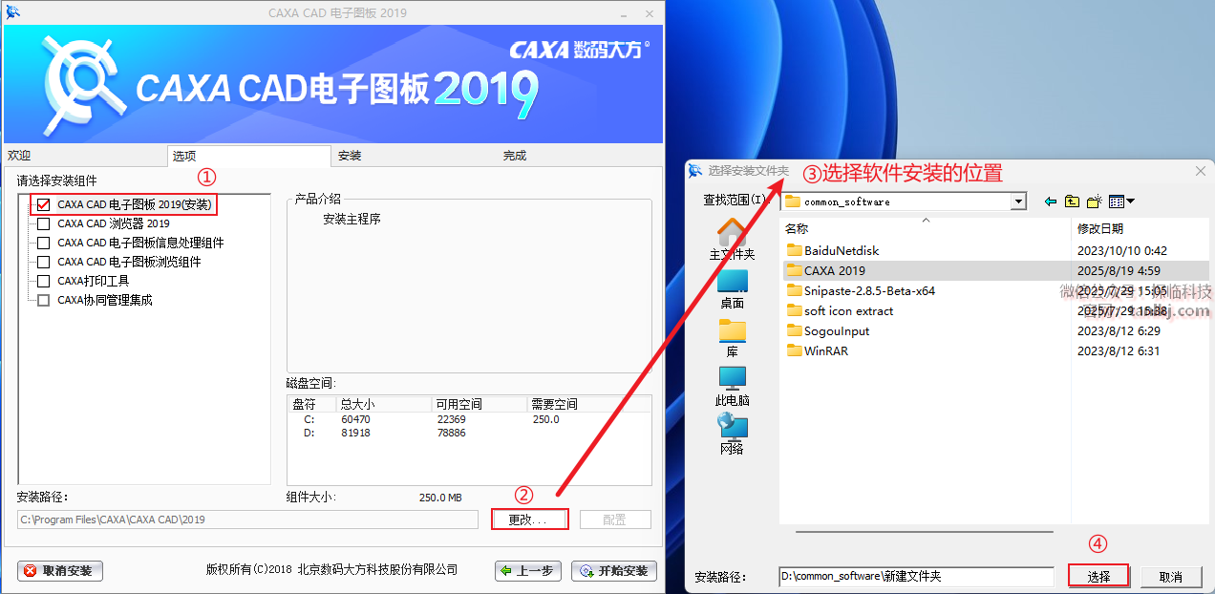This screenshot has height=594, width=1215.
Task: Enable the CAXA协同管理集成 checkbox
Action: pos(43,300)
